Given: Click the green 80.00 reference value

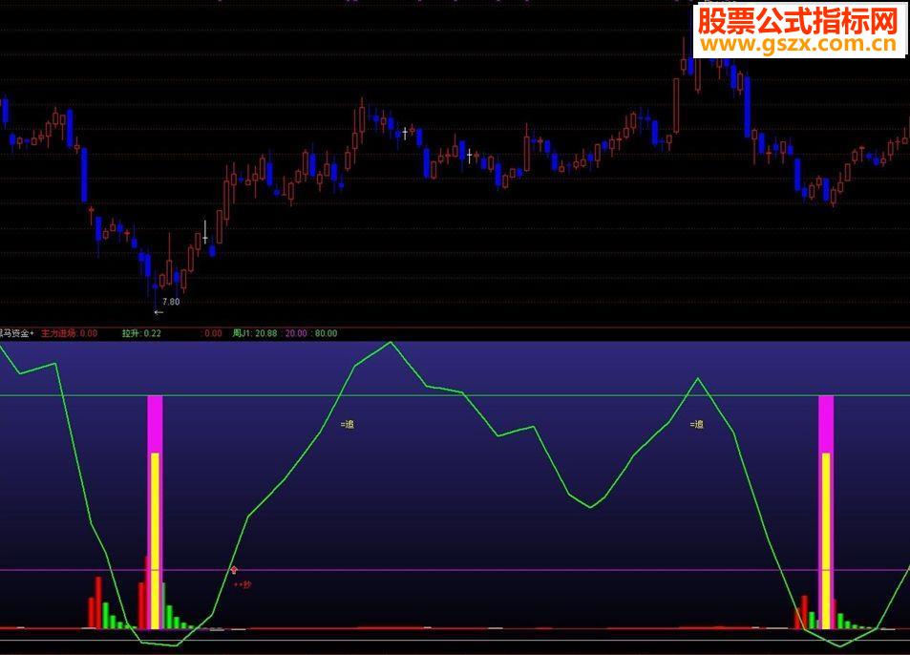Looking at the screenshot, I should [326, 333].
